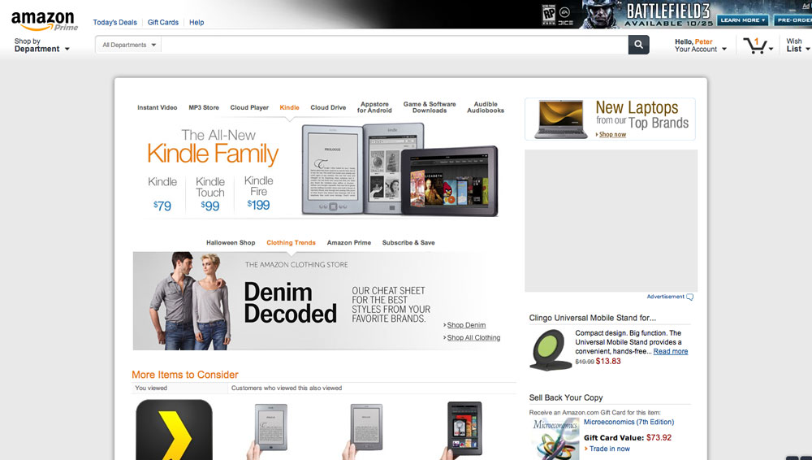Open the Wish List dropdown
Image resolution: width=812 pixels, height=460 pixels.
[x=798, y=46]
